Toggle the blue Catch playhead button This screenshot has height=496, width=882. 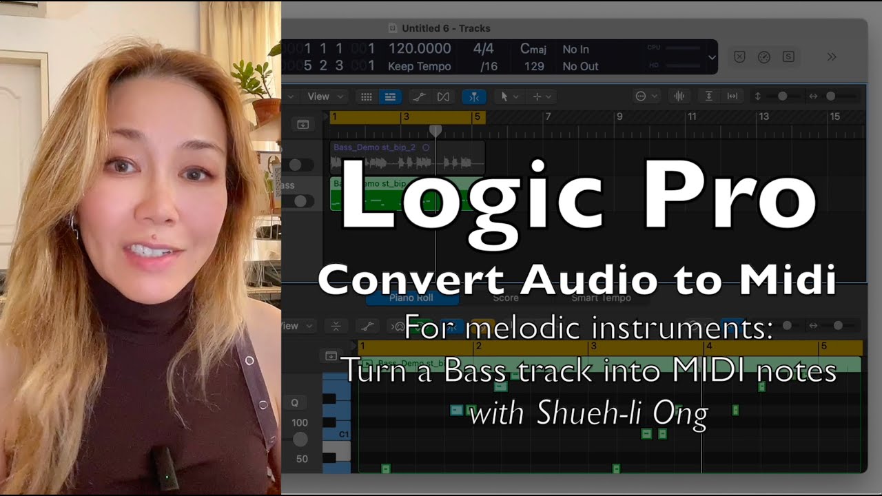click(x=474, y=97)
